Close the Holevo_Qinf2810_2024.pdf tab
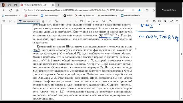 coord(53,5)
